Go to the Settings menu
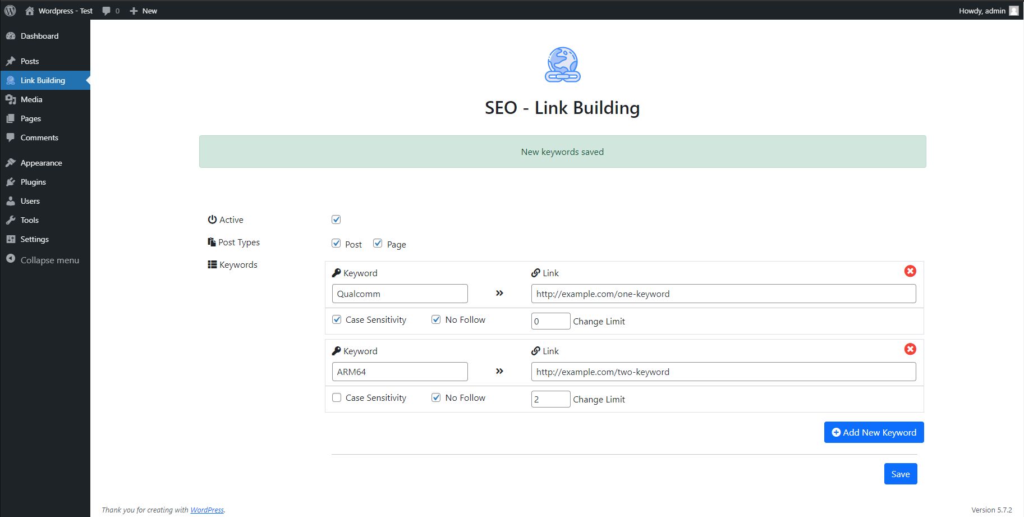Image resolution: width=1024 pixels, height=517 pixels. click(34, 239)
